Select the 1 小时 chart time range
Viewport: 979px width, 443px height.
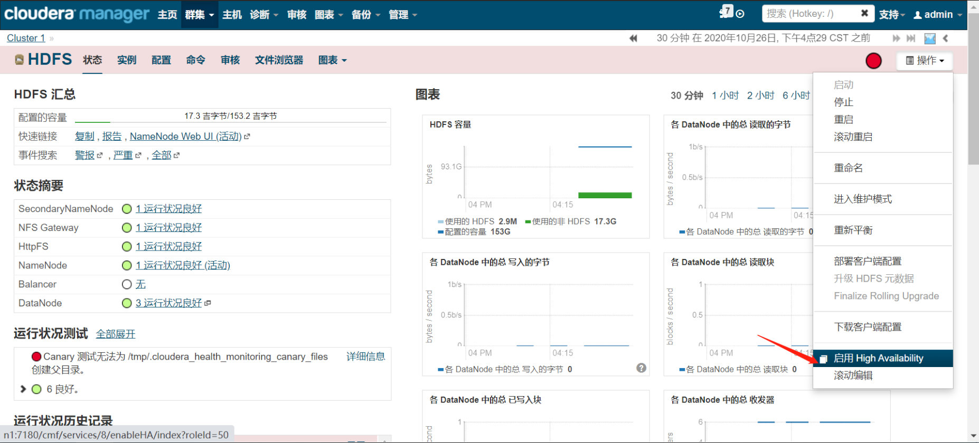[725, 95]
